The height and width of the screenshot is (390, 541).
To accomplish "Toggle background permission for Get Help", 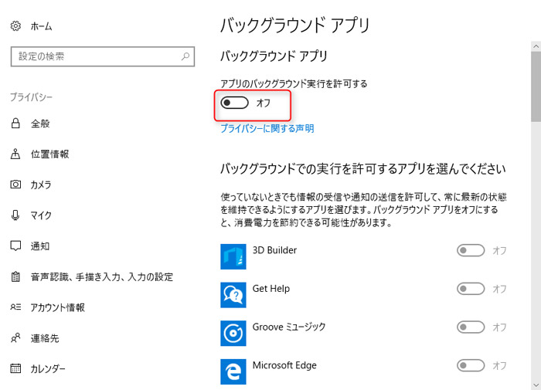I will (471, 289).
